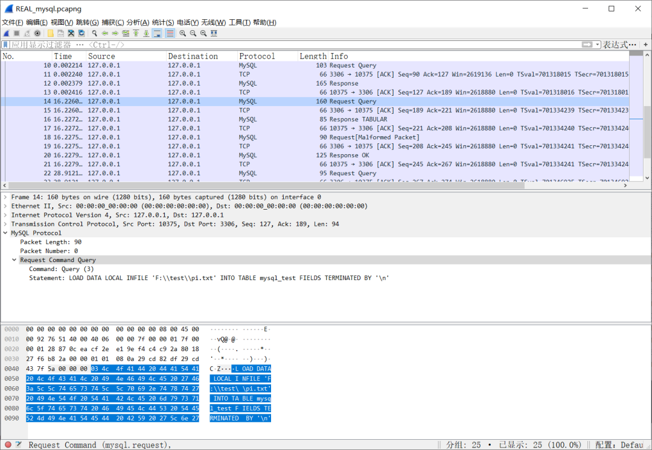Click the red expert info indicator in the status bar
The width and height of the screenshot is (652, 450).
pyautogui.click(x=8, y=445)
